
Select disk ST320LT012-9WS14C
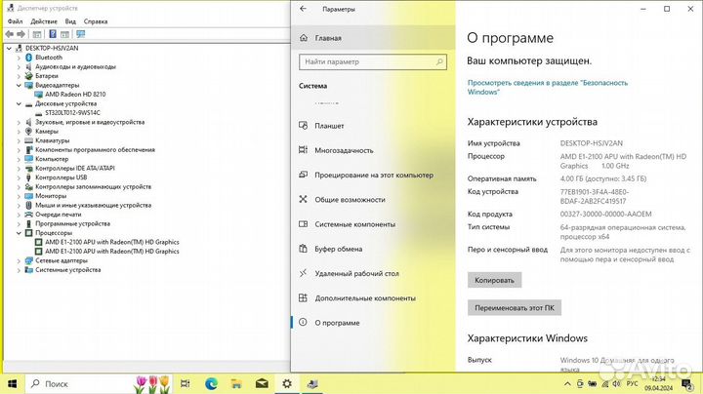click(x=72, y=113)
